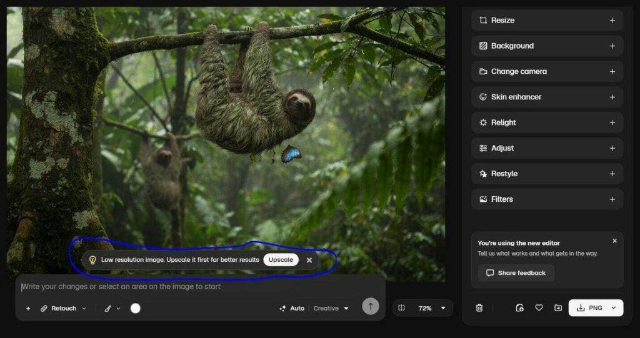Image resolution: width=640 pixels, height=338 pixels.
Task: Close the new editor notice
Action: coord(614,241)
